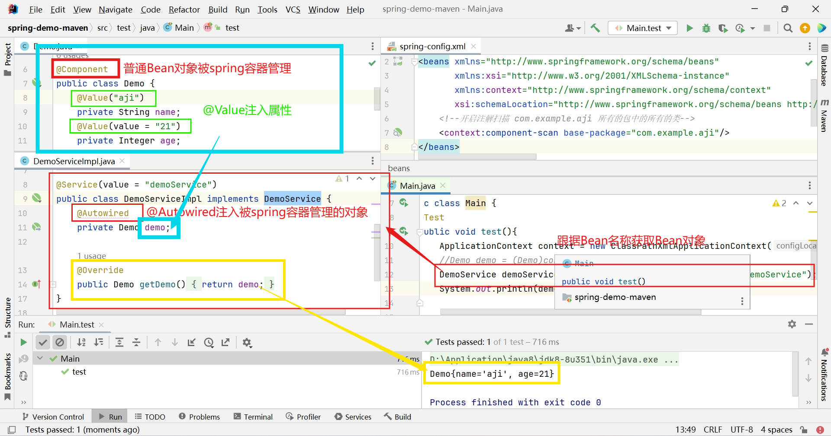The width and height of the screenshot is (831, 436).
Task: Click the red error indicator in status bar
Action: pyautogui.click(x=820, y=430)
